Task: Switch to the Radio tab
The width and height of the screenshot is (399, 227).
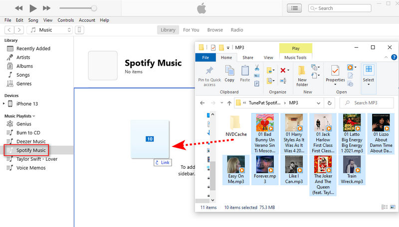Action: click(x=237, y=30)
